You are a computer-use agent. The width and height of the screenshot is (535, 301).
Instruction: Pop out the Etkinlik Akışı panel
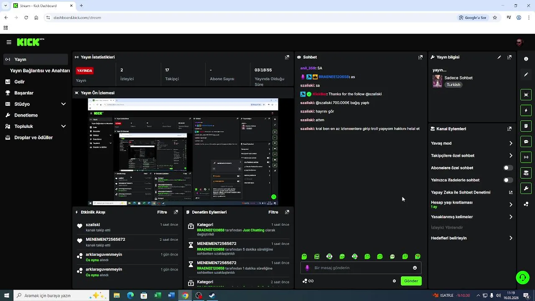pos(176,212)
